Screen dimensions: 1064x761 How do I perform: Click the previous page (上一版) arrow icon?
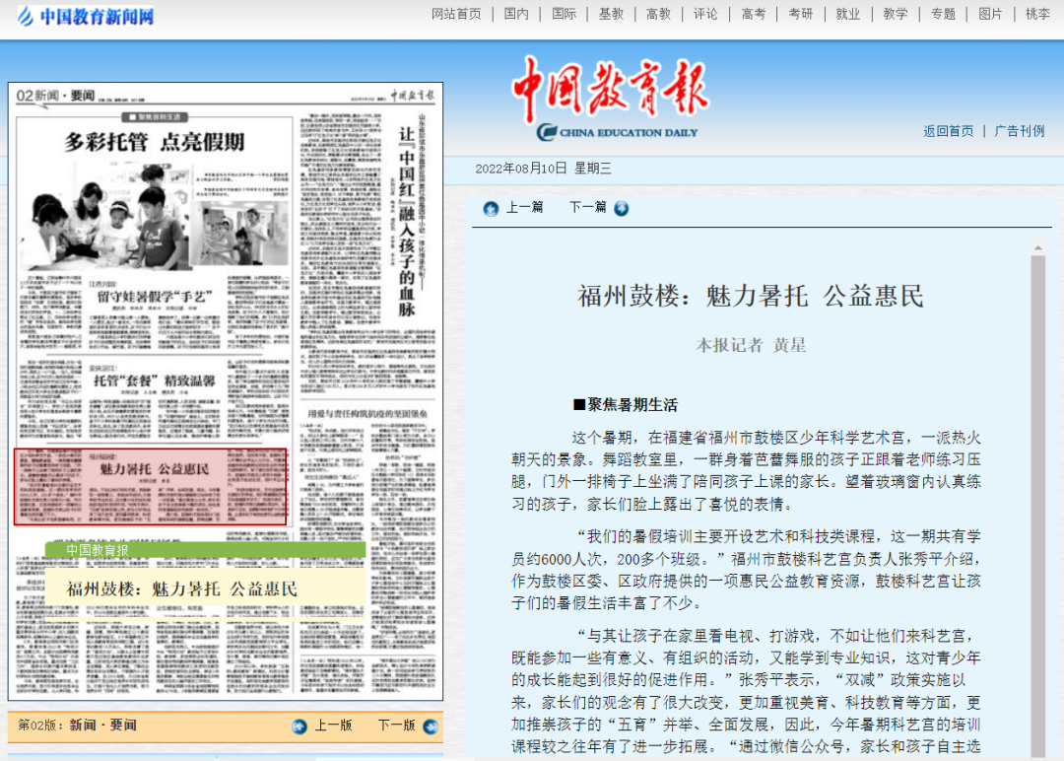299,726
